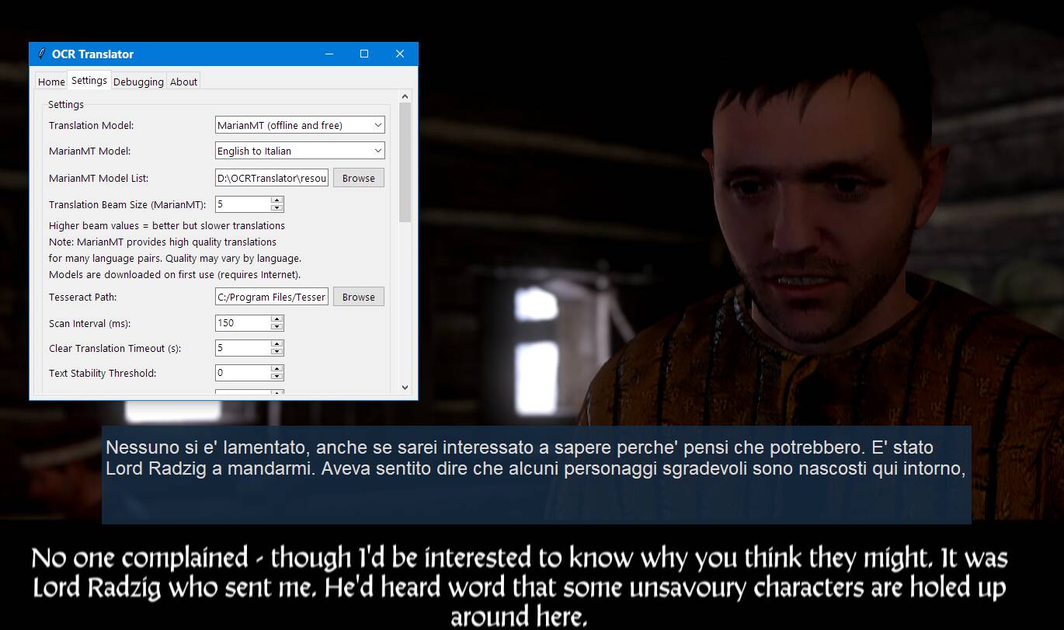Click the Italian translation overlay text
This screenshot has height=630, width=1064.
pos(535,458)
